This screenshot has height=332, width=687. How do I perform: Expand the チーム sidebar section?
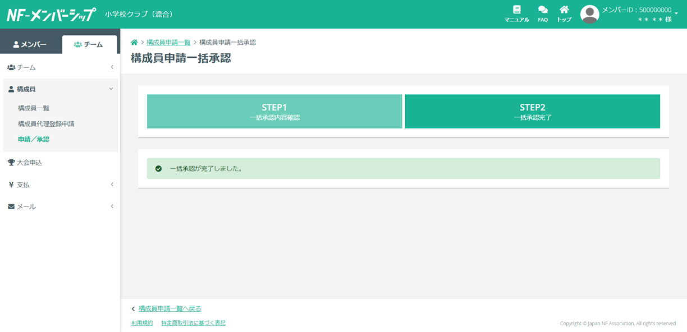coord(60,67)
